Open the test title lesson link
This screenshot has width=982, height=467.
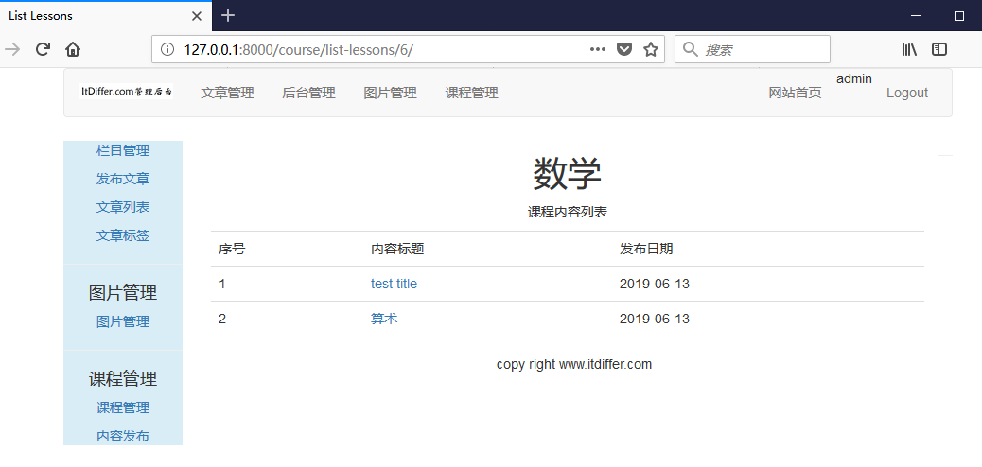click(394, 284)
